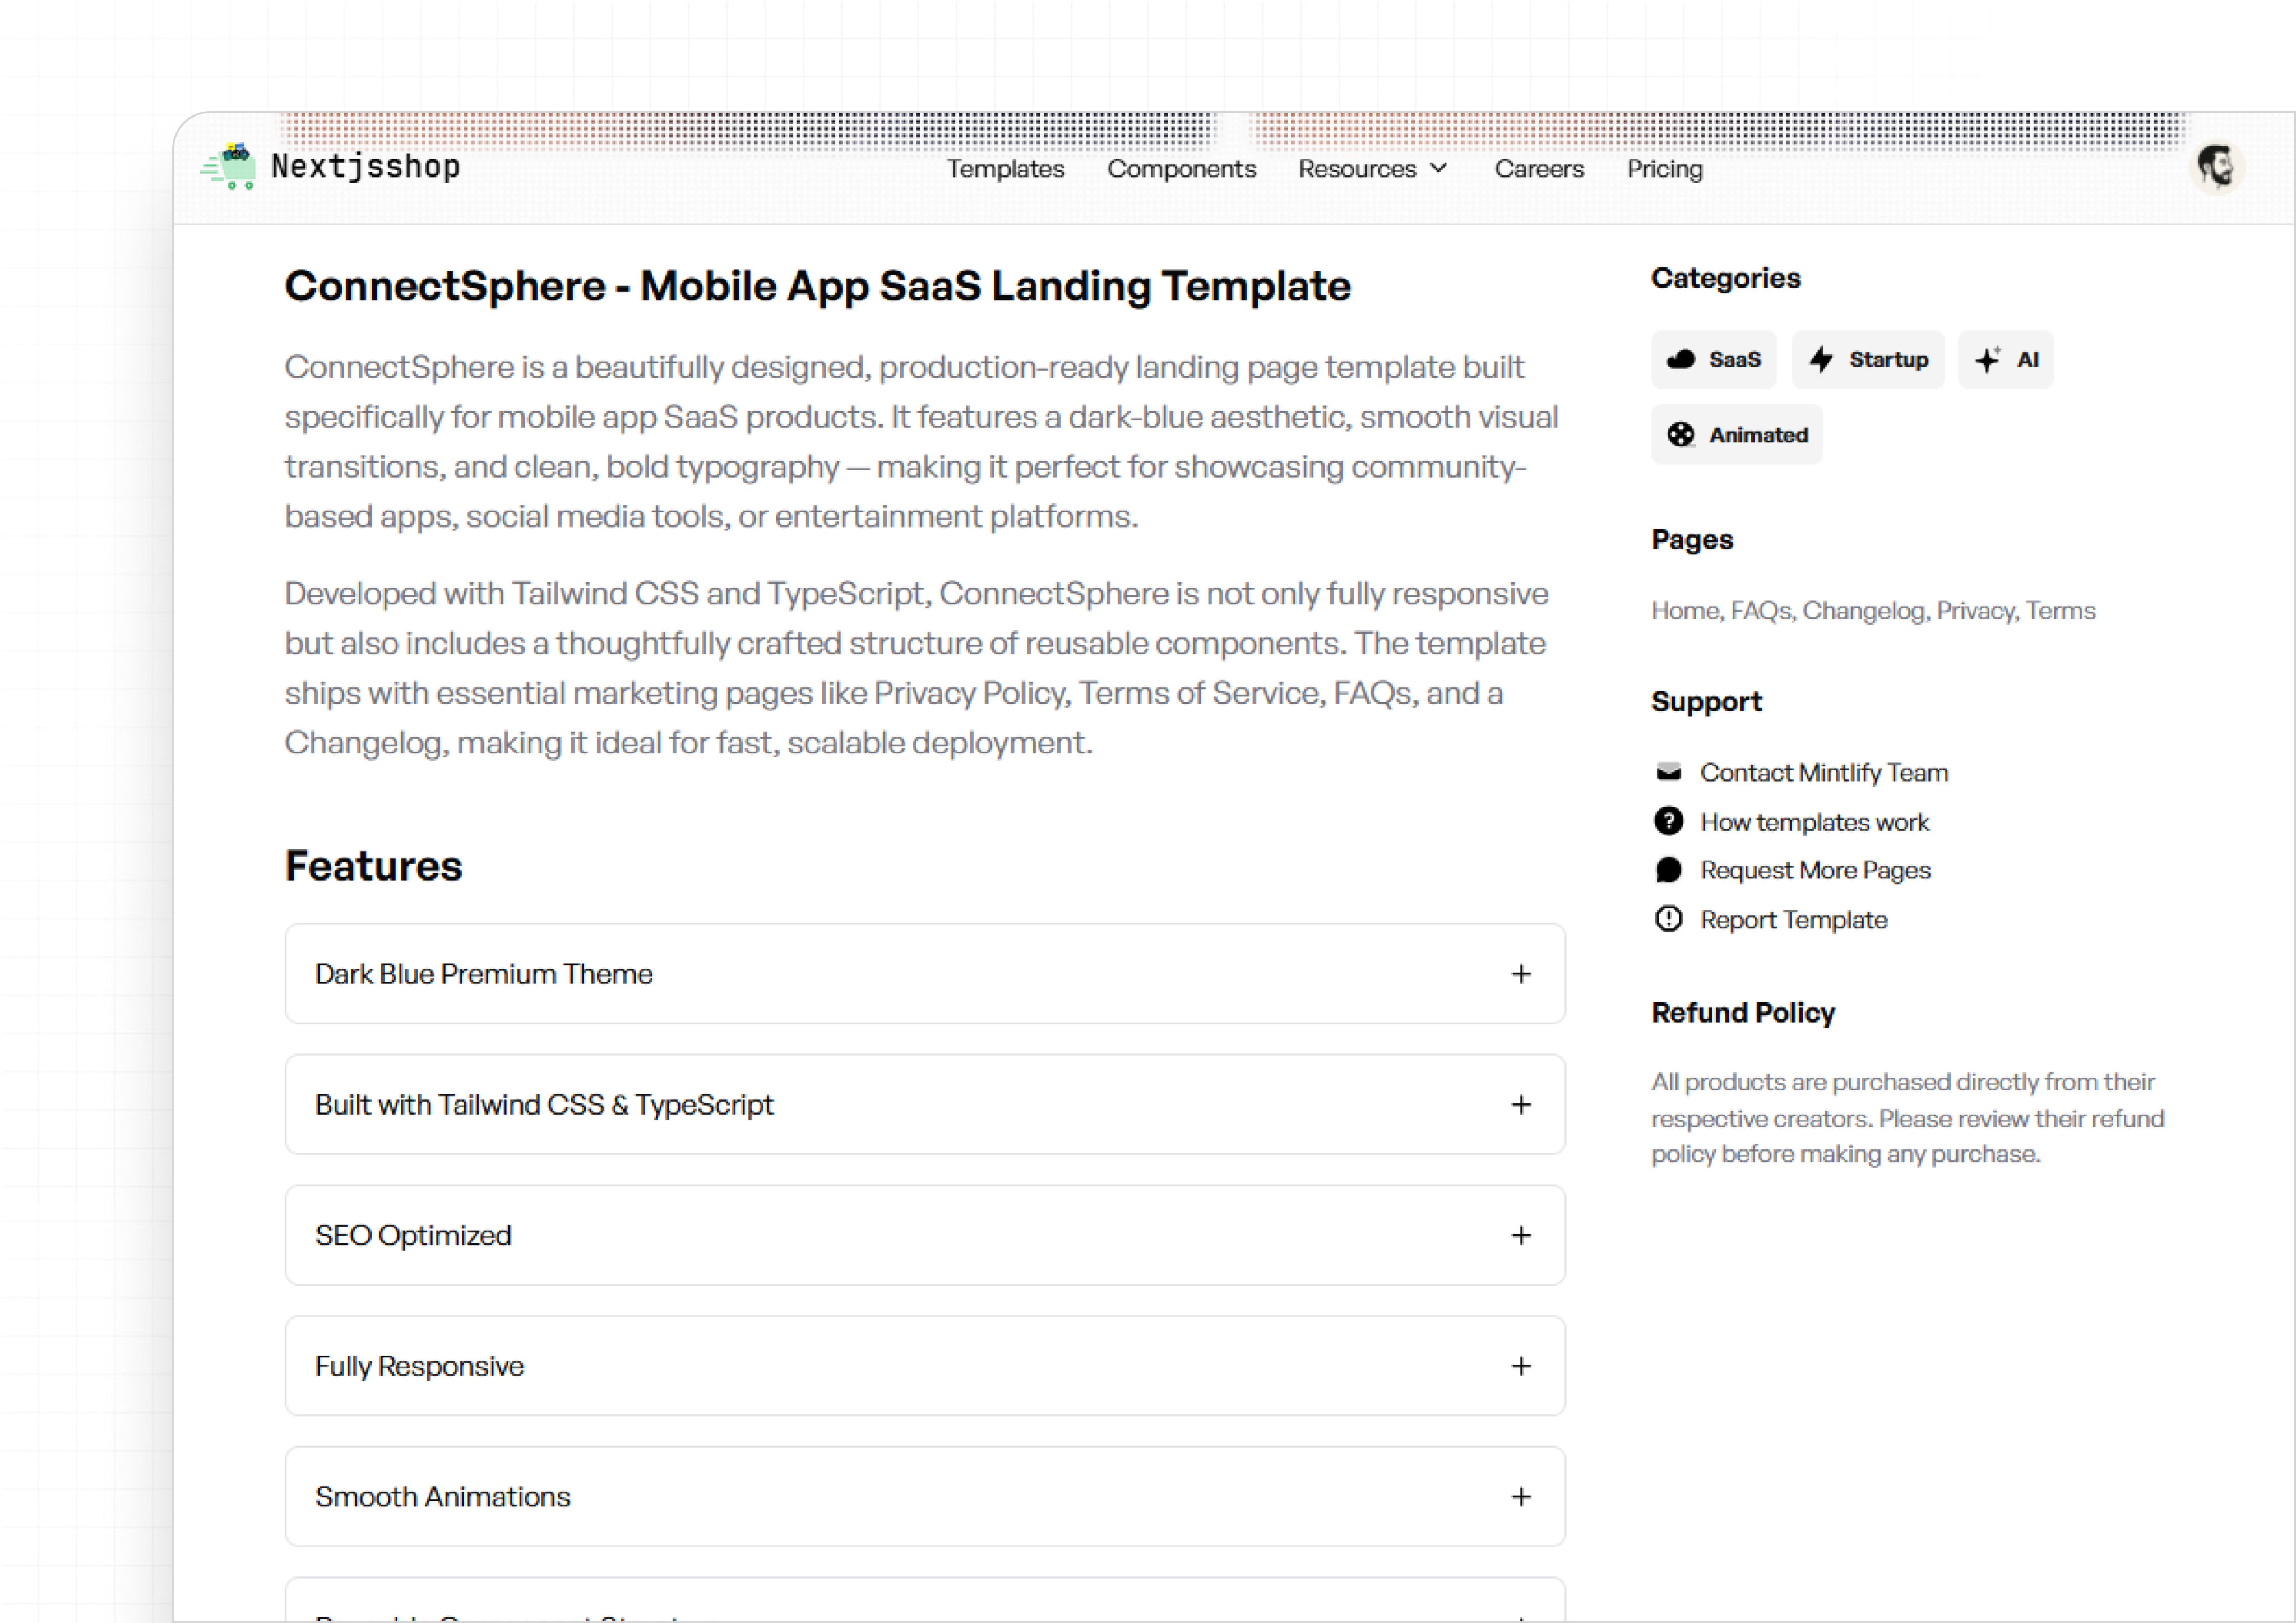Open the Resources dropdown menu

coord(1372,169)
